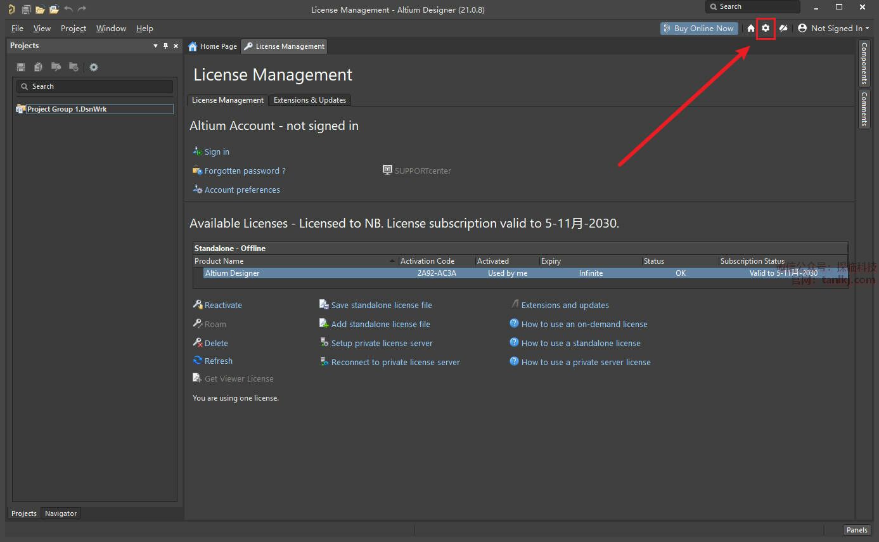This screenshot has height=542, width=879.
Task: Open preferences with the top-right gear icon
Action: tap(766, 29)
